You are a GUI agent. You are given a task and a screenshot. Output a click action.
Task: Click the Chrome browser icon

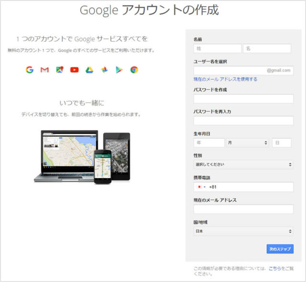[x=134, y=70]
